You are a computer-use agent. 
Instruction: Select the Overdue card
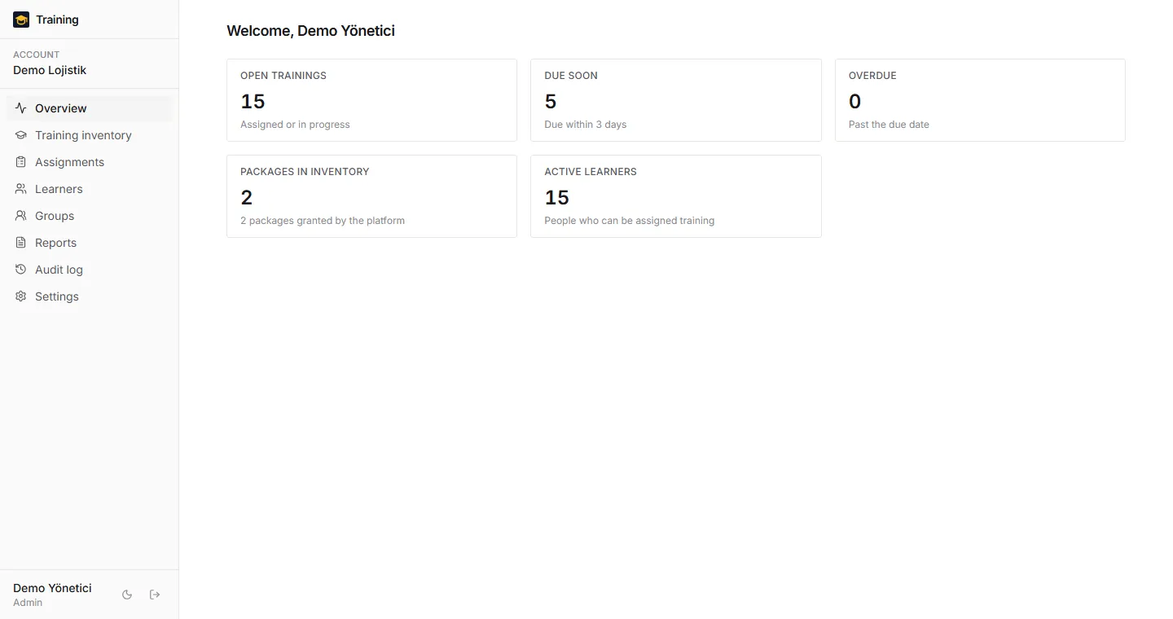980,100
